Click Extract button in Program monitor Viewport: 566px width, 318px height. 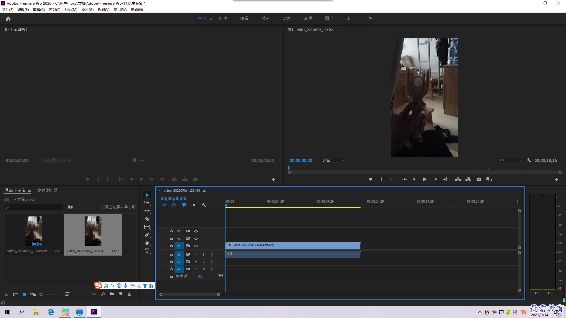[x=468, y=179]
